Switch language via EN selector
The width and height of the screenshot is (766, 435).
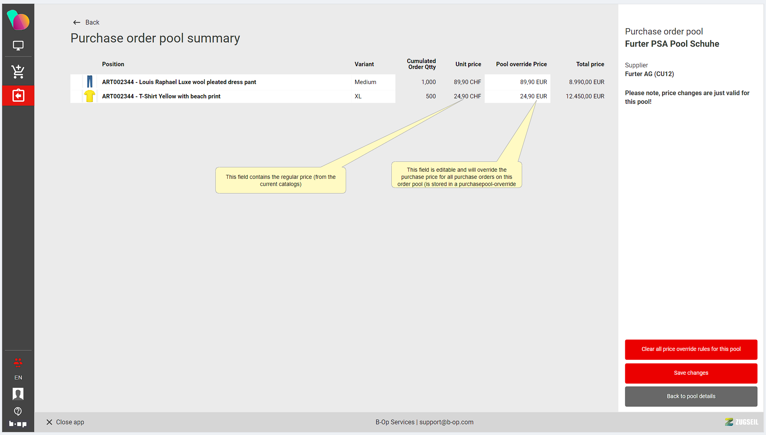click(x=18, y=378)
